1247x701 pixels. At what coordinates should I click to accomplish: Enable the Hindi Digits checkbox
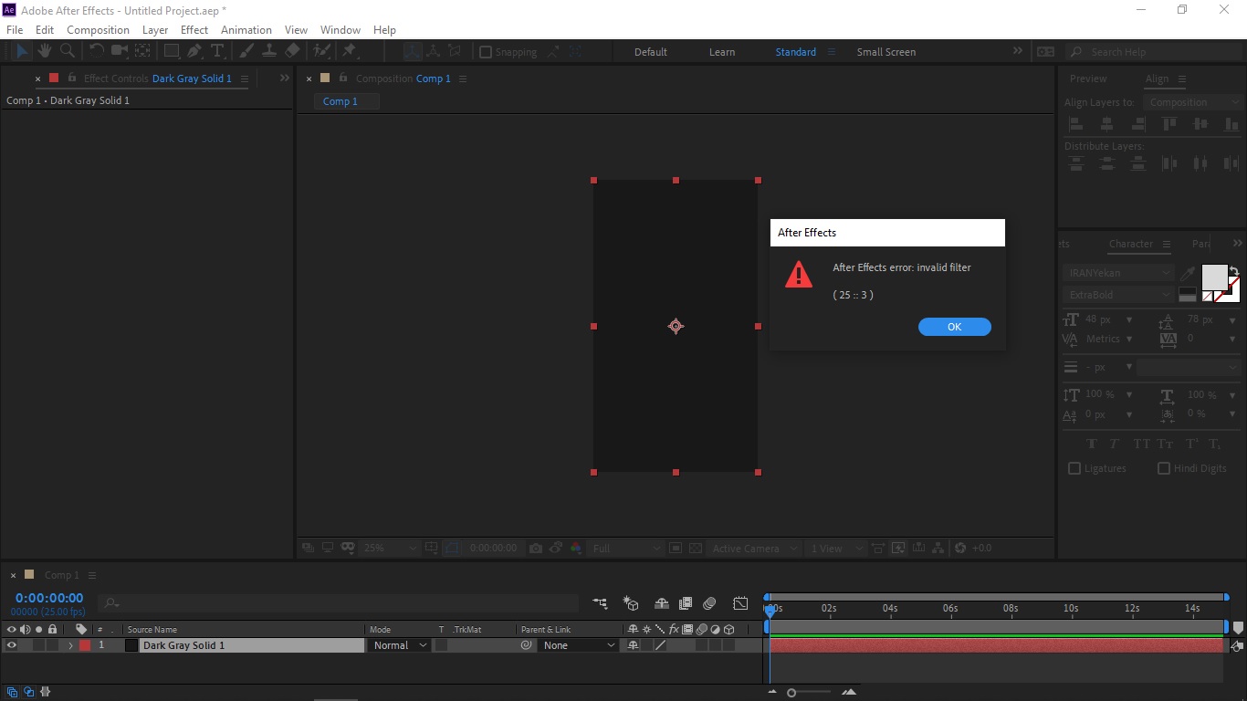click(1164, 468)
